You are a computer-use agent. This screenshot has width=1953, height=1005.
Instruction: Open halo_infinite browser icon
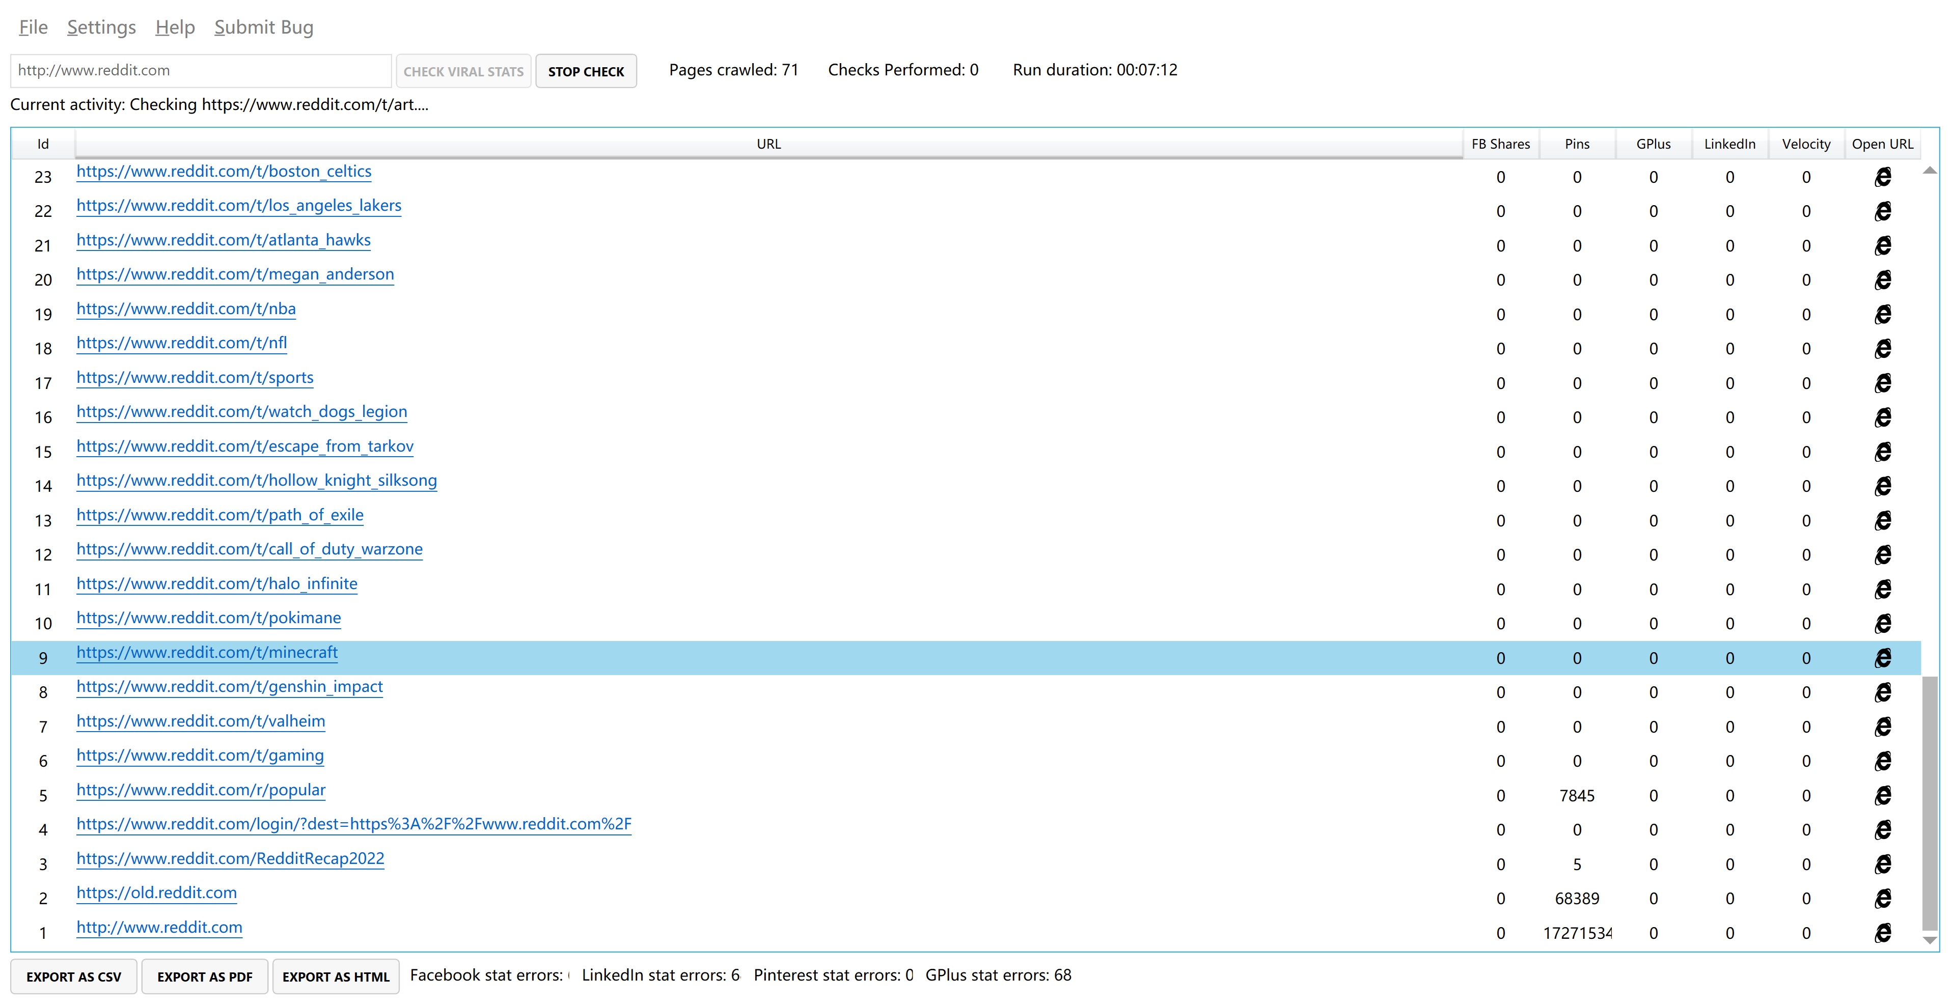[1883, 589]
